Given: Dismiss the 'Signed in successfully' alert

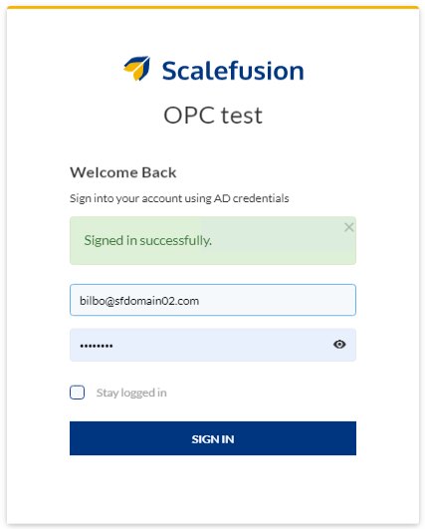Looking at the screenshot, I should 348,227.
